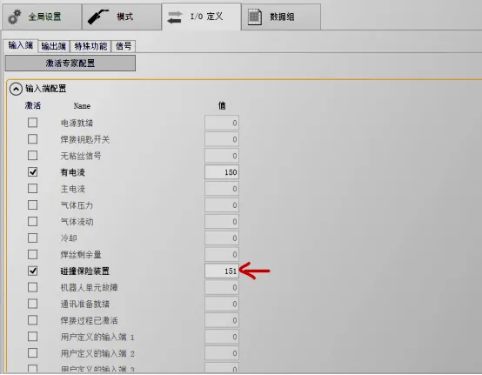Disable the 碰撞保险装置 checkbox
This screenshot has width=482, height=375.
32,271
